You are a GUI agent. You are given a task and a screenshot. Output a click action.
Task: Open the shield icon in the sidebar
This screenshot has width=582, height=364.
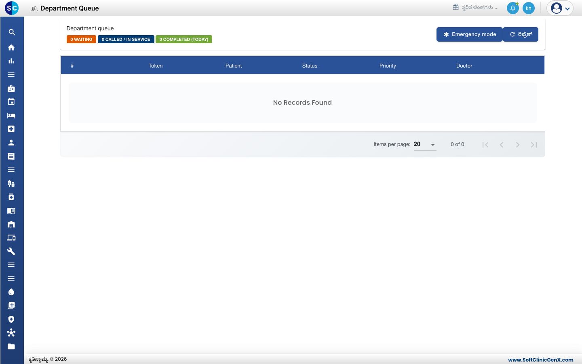[x=11, y=319]
